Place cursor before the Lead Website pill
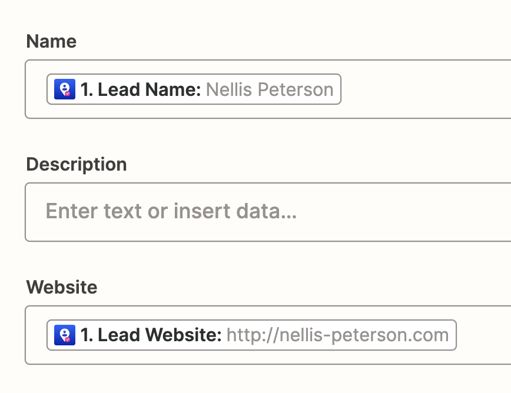Screen dimensions: 511x393 pyautogui.click(x=36, y=335)
